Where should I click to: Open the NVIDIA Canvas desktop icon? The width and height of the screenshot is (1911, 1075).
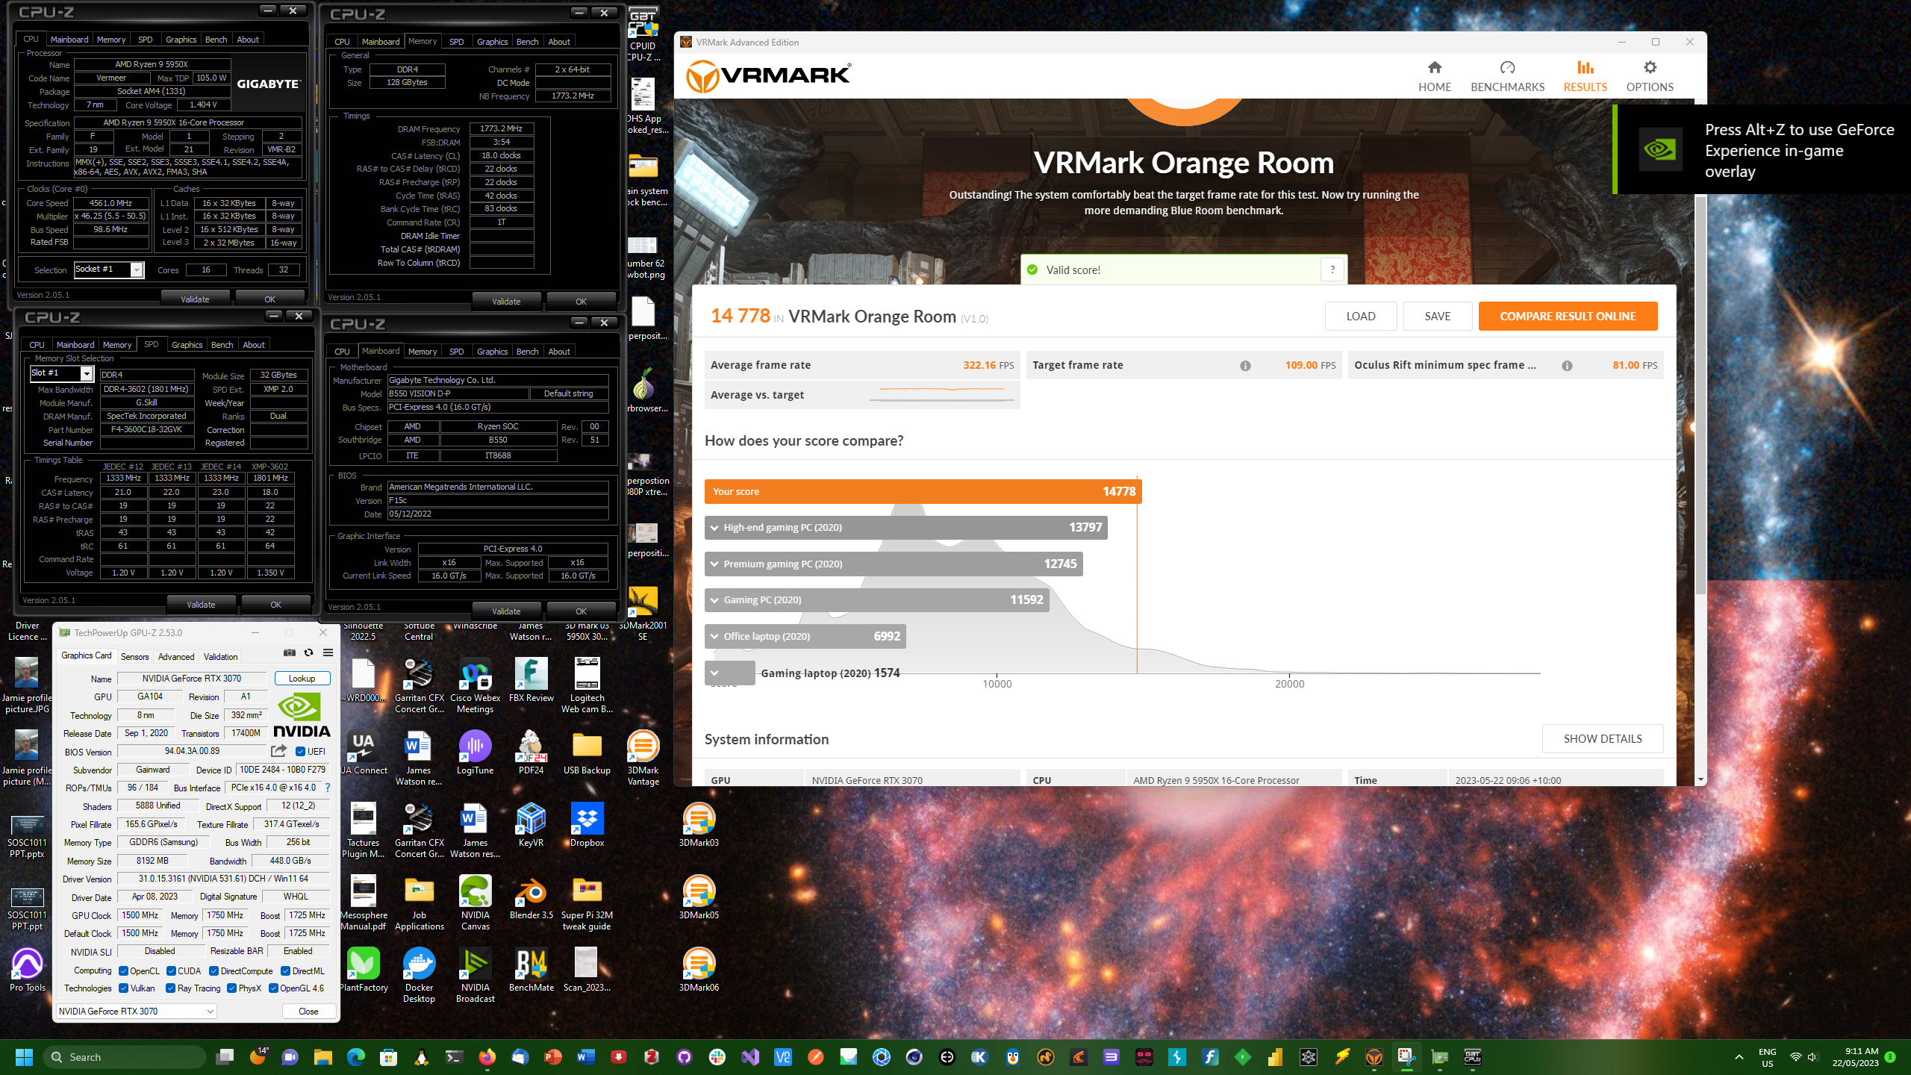click(x=476, y=903)
